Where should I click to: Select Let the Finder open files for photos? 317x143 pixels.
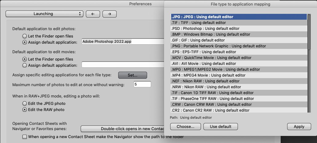25,36
